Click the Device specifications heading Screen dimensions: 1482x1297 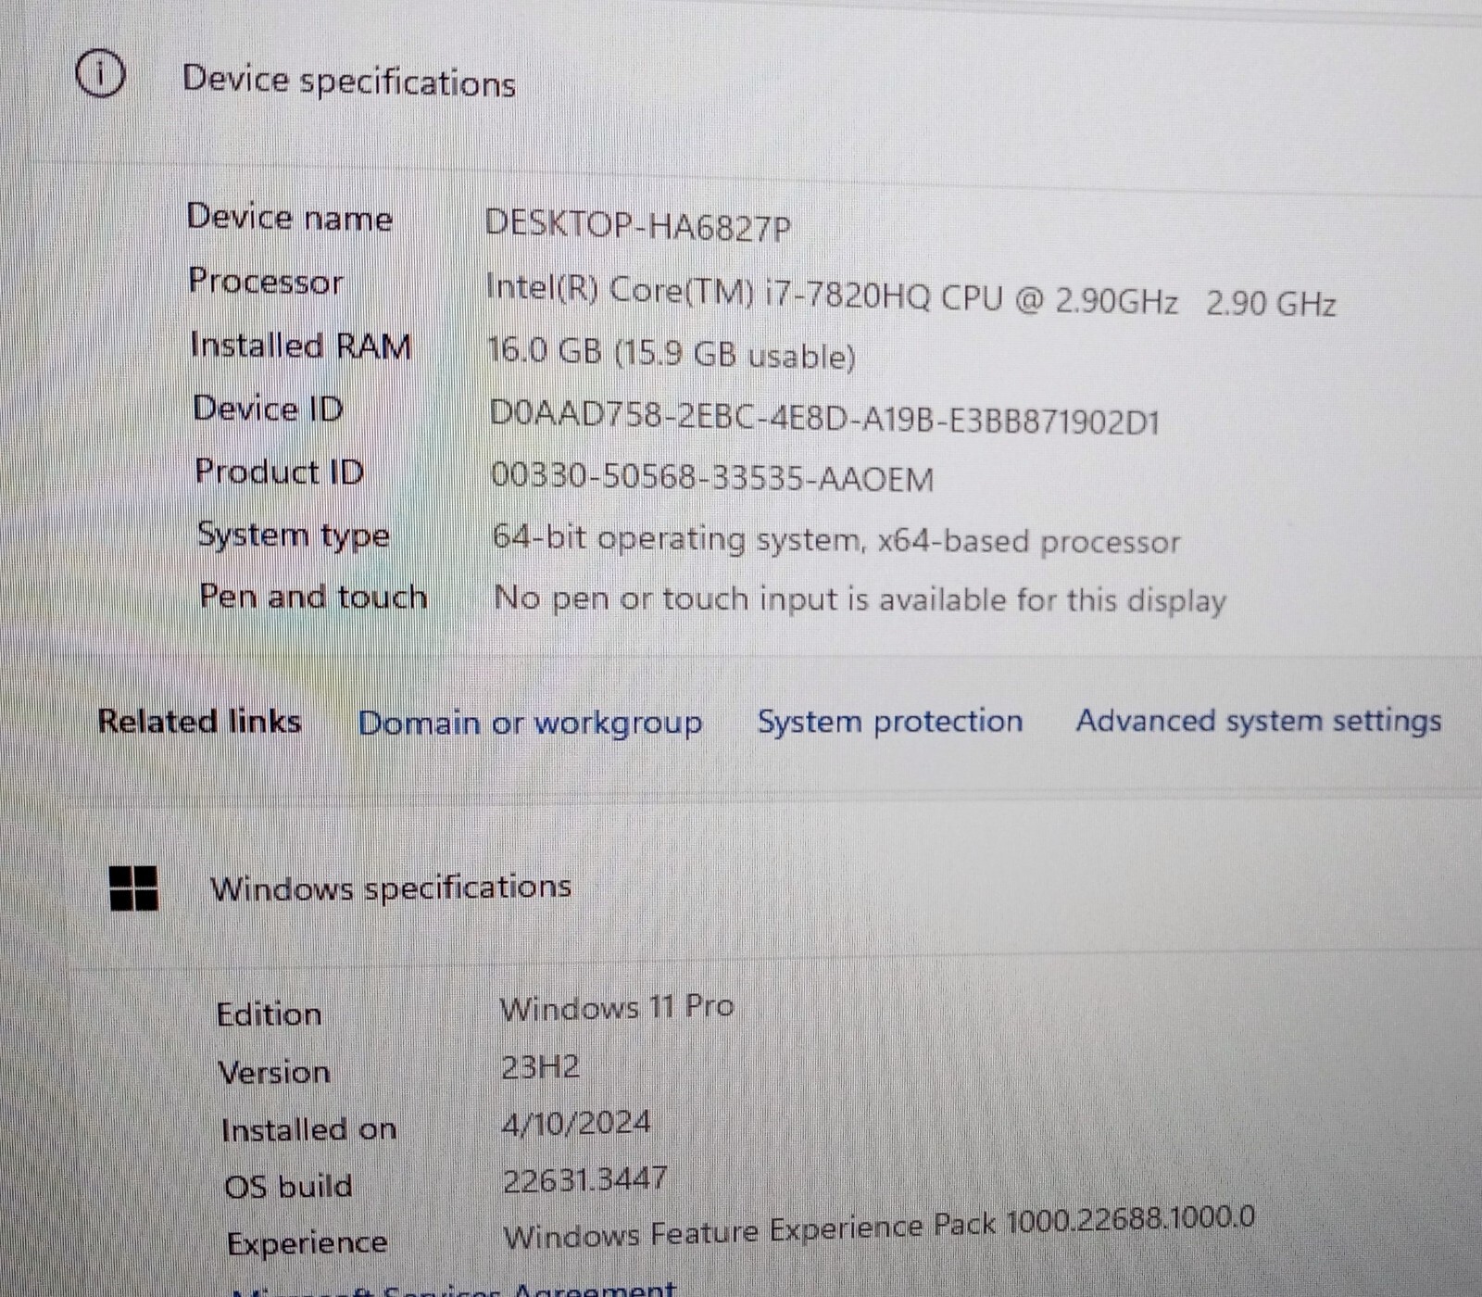tap(348, 82)
